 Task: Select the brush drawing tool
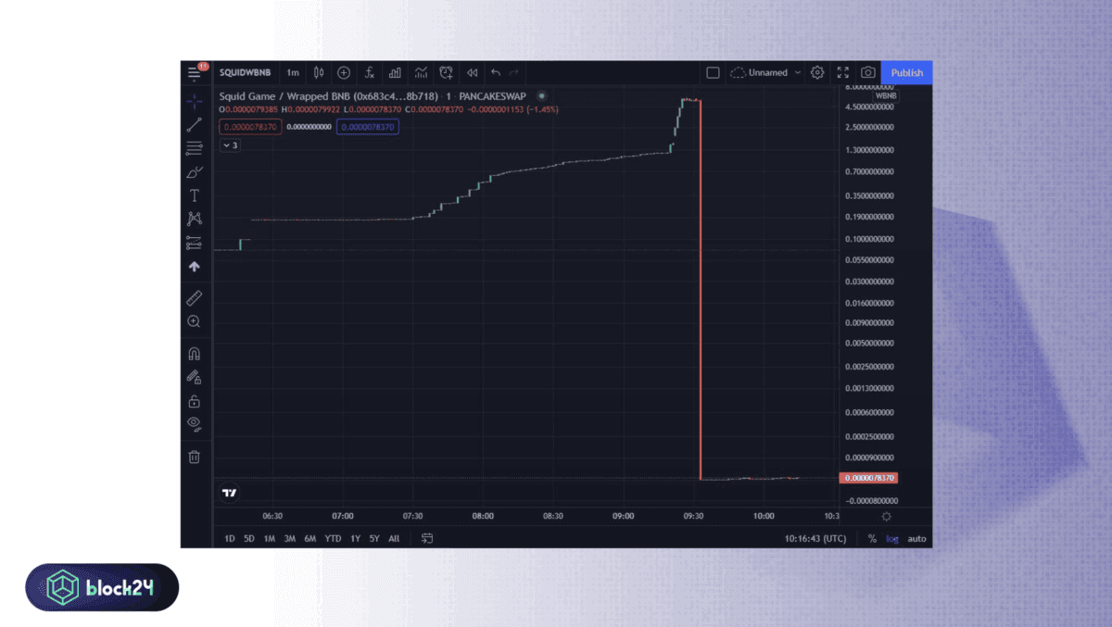coord(194,171)
